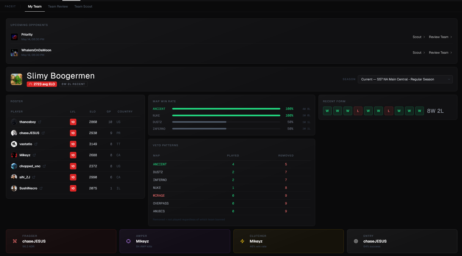Click the WhalersOnDaMoon team logo
462x256 pixels.
tap(14, 53)
